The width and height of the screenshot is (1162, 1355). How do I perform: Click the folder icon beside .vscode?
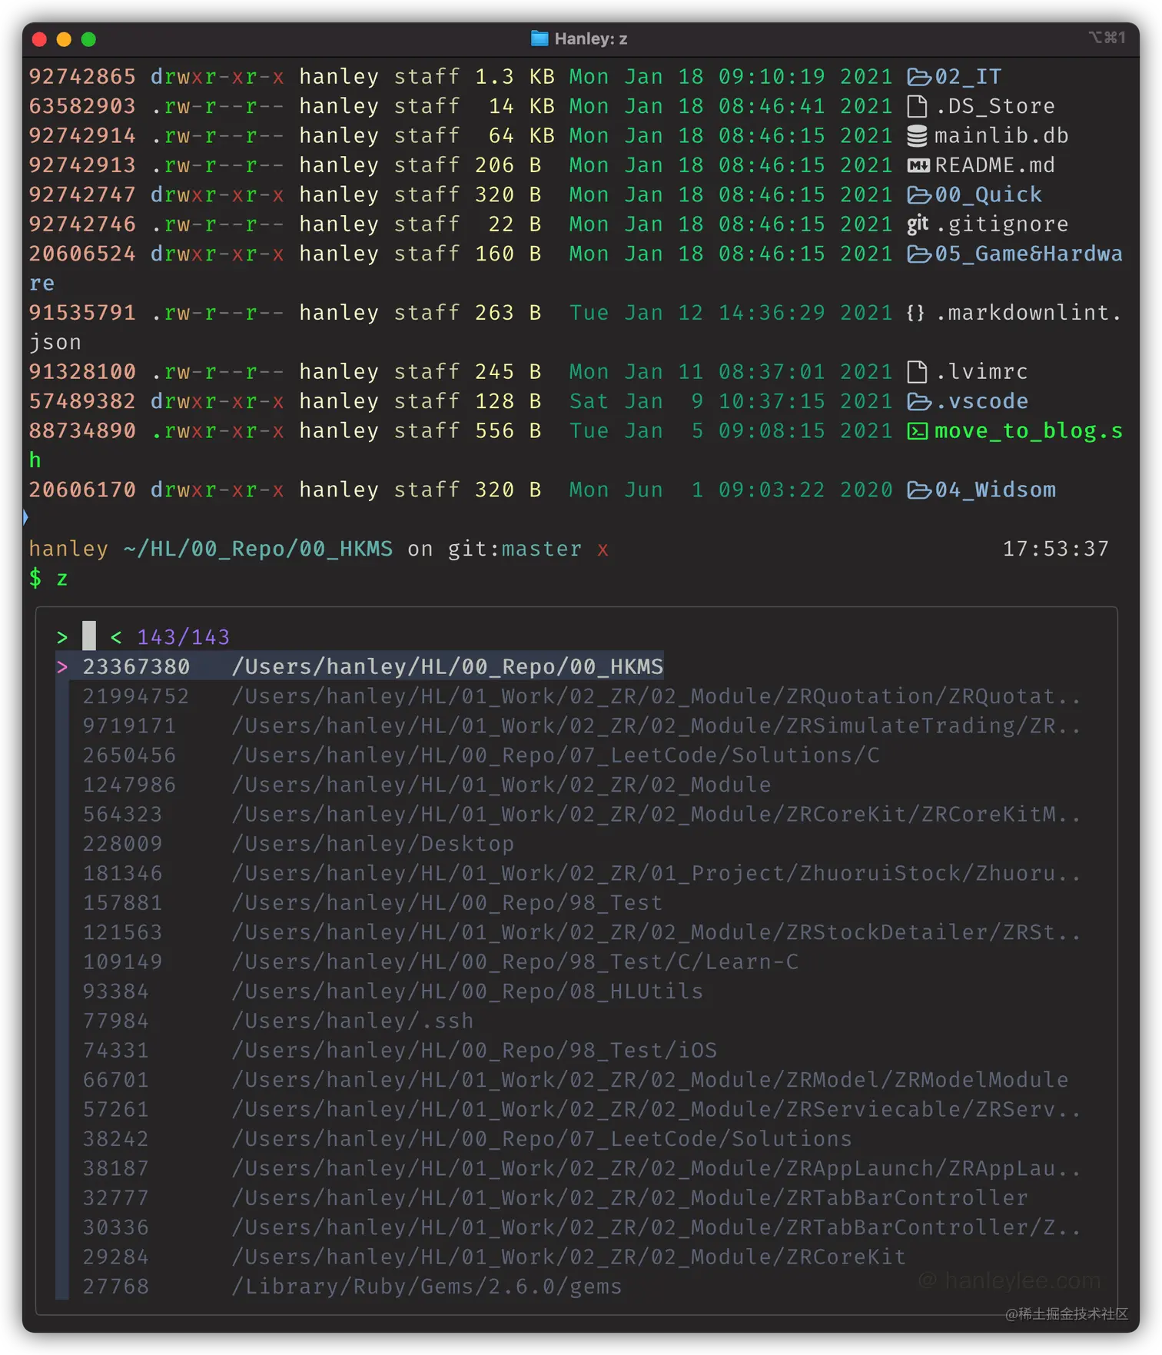pyautogui.click(x=919, y=401)
